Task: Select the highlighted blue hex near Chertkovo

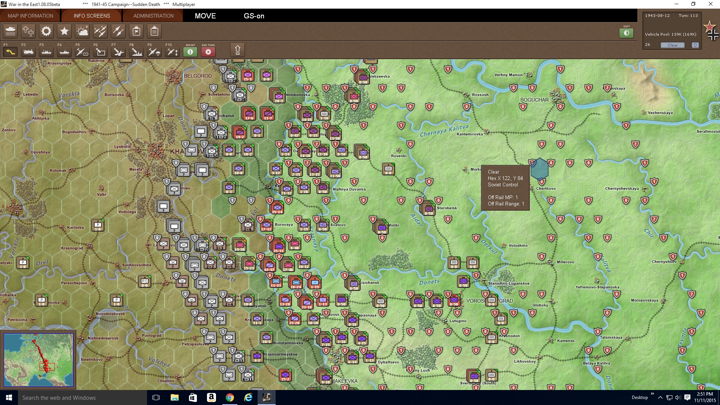Action: click(540, 169)
